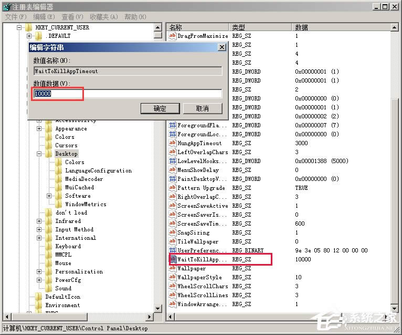Click the 数值数据 input field
This screenshot has width=402, height=335.
(128, 94)
